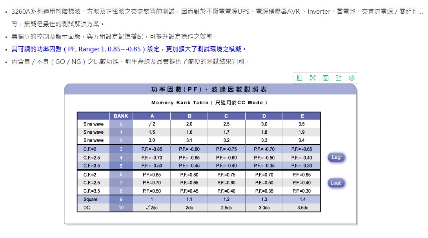Click the P.F.=0.45 cell in bank 8
The width and height of the screenshot is (428, 238).
(x=189, y=191)
